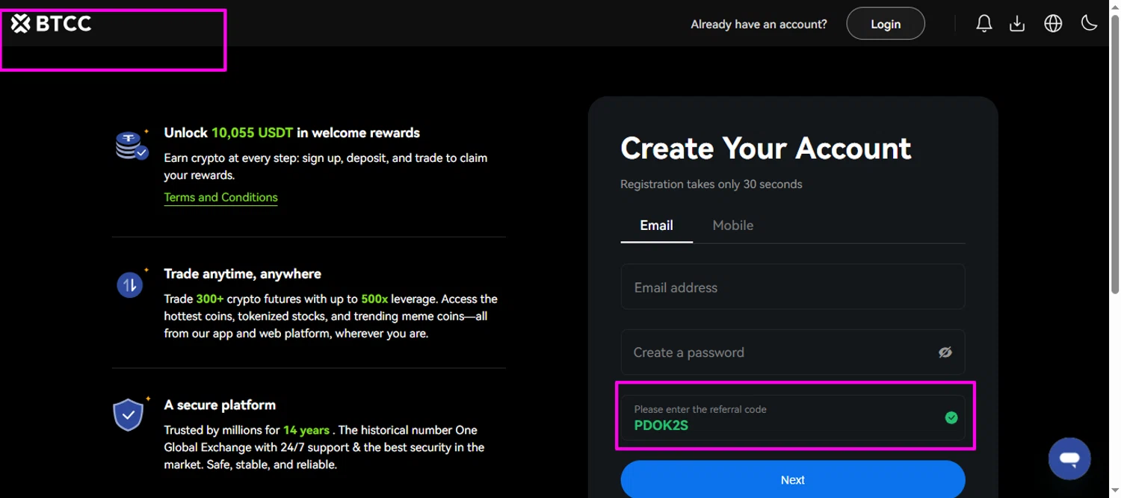1121x498 pixels.
Task: Click the secure platform shield icon
Action: click(129, 414)
